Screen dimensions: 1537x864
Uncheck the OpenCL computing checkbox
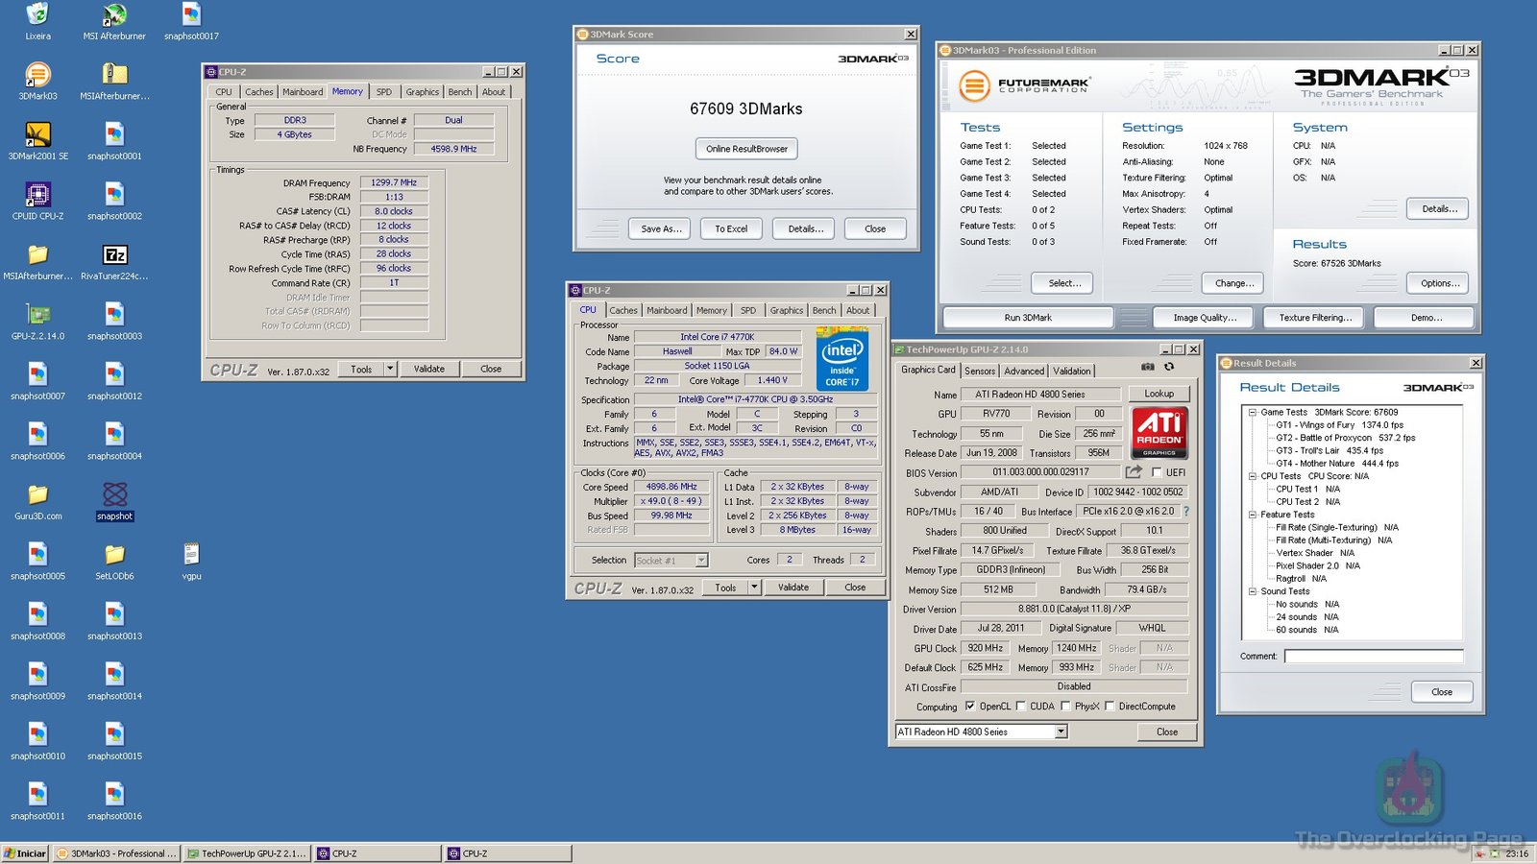click(969, 707)
